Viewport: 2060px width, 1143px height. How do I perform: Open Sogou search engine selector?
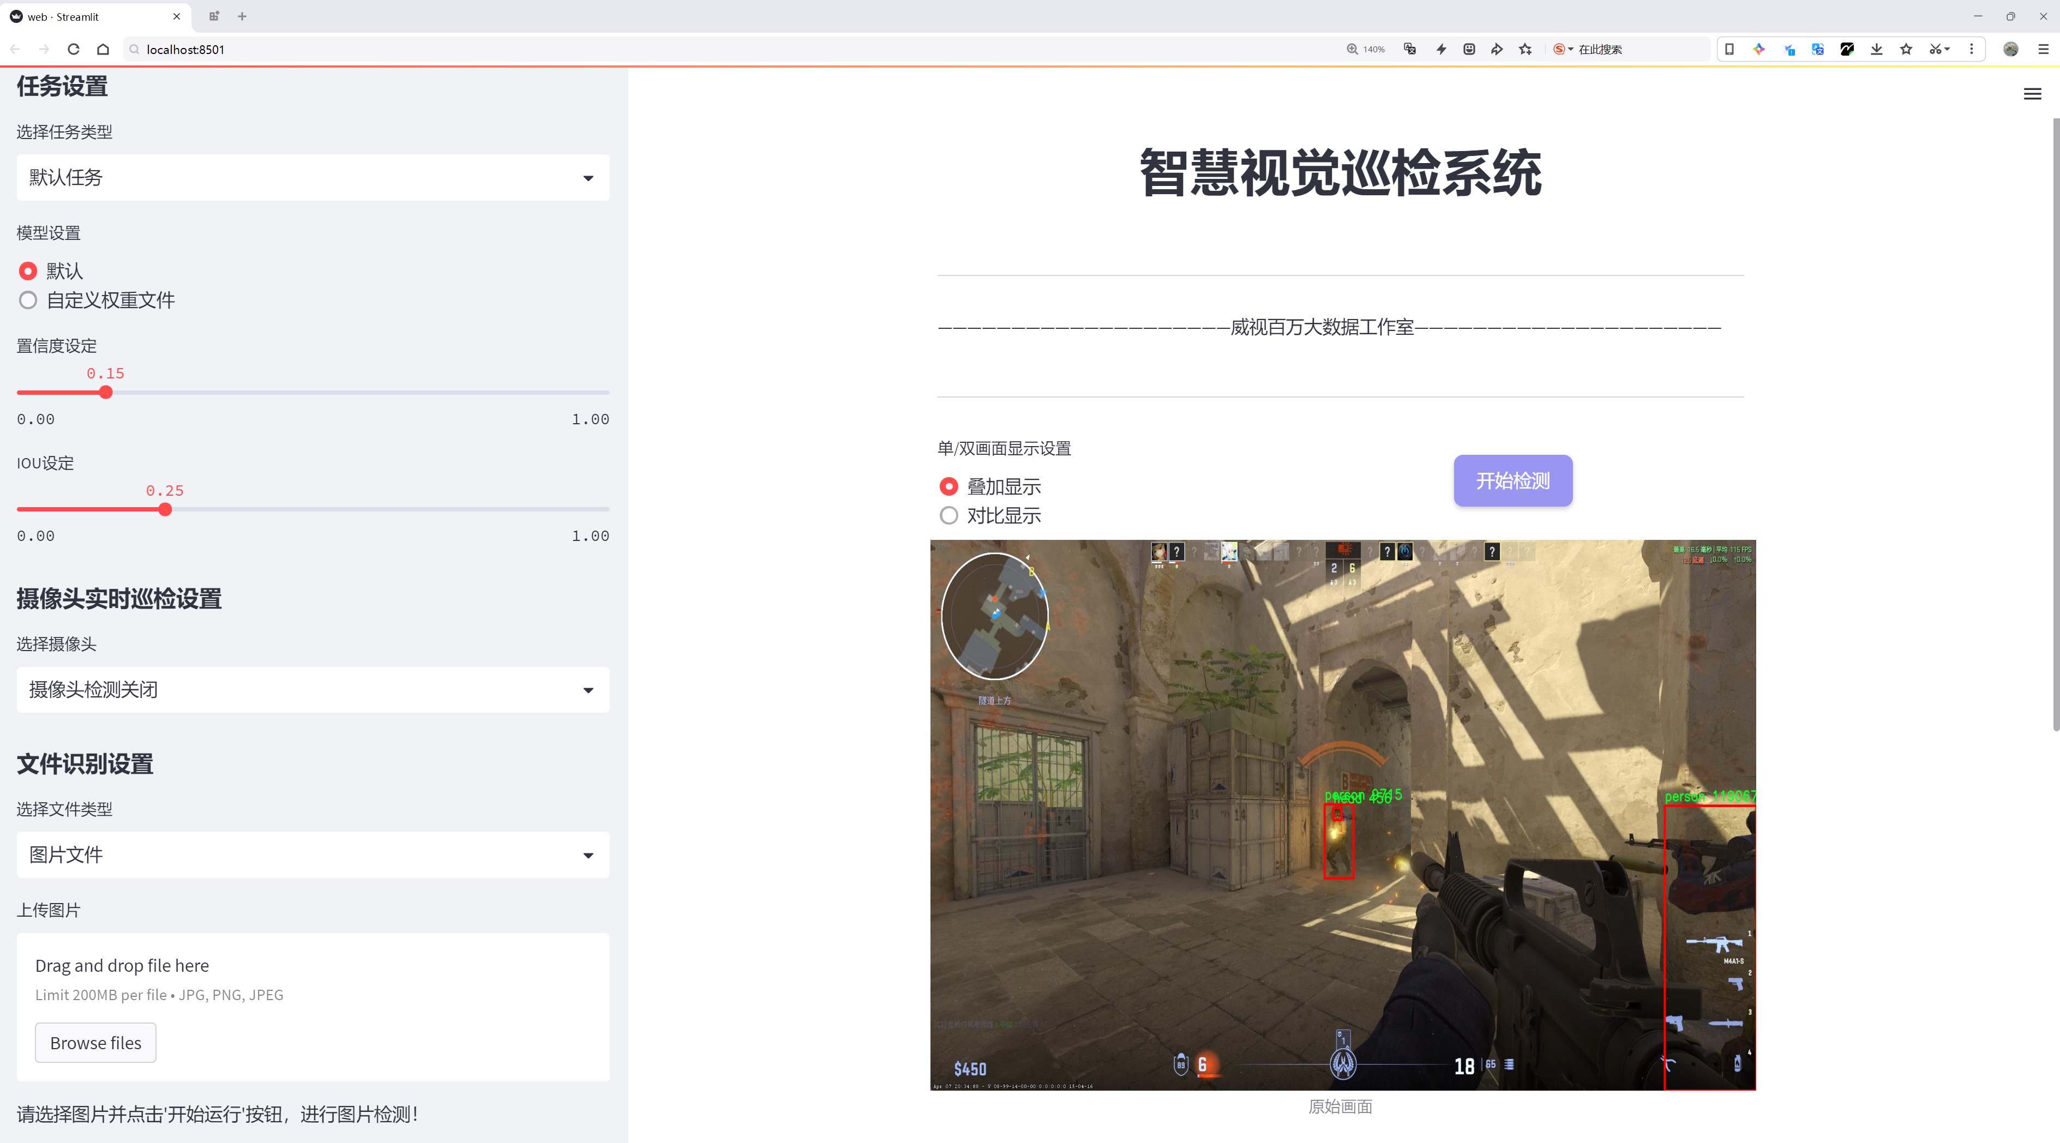[1563, 49]
